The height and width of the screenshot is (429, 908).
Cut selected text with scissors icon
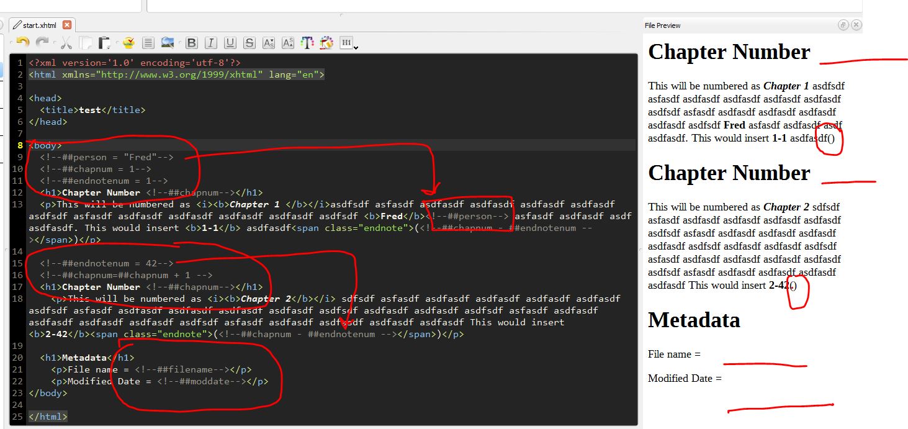pyautogui.click(x=66, y=43)
